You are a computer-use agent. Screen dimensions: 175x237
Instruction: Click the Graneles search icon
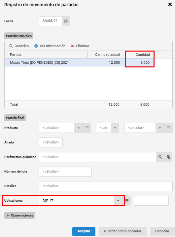click(x=11, y=46)
